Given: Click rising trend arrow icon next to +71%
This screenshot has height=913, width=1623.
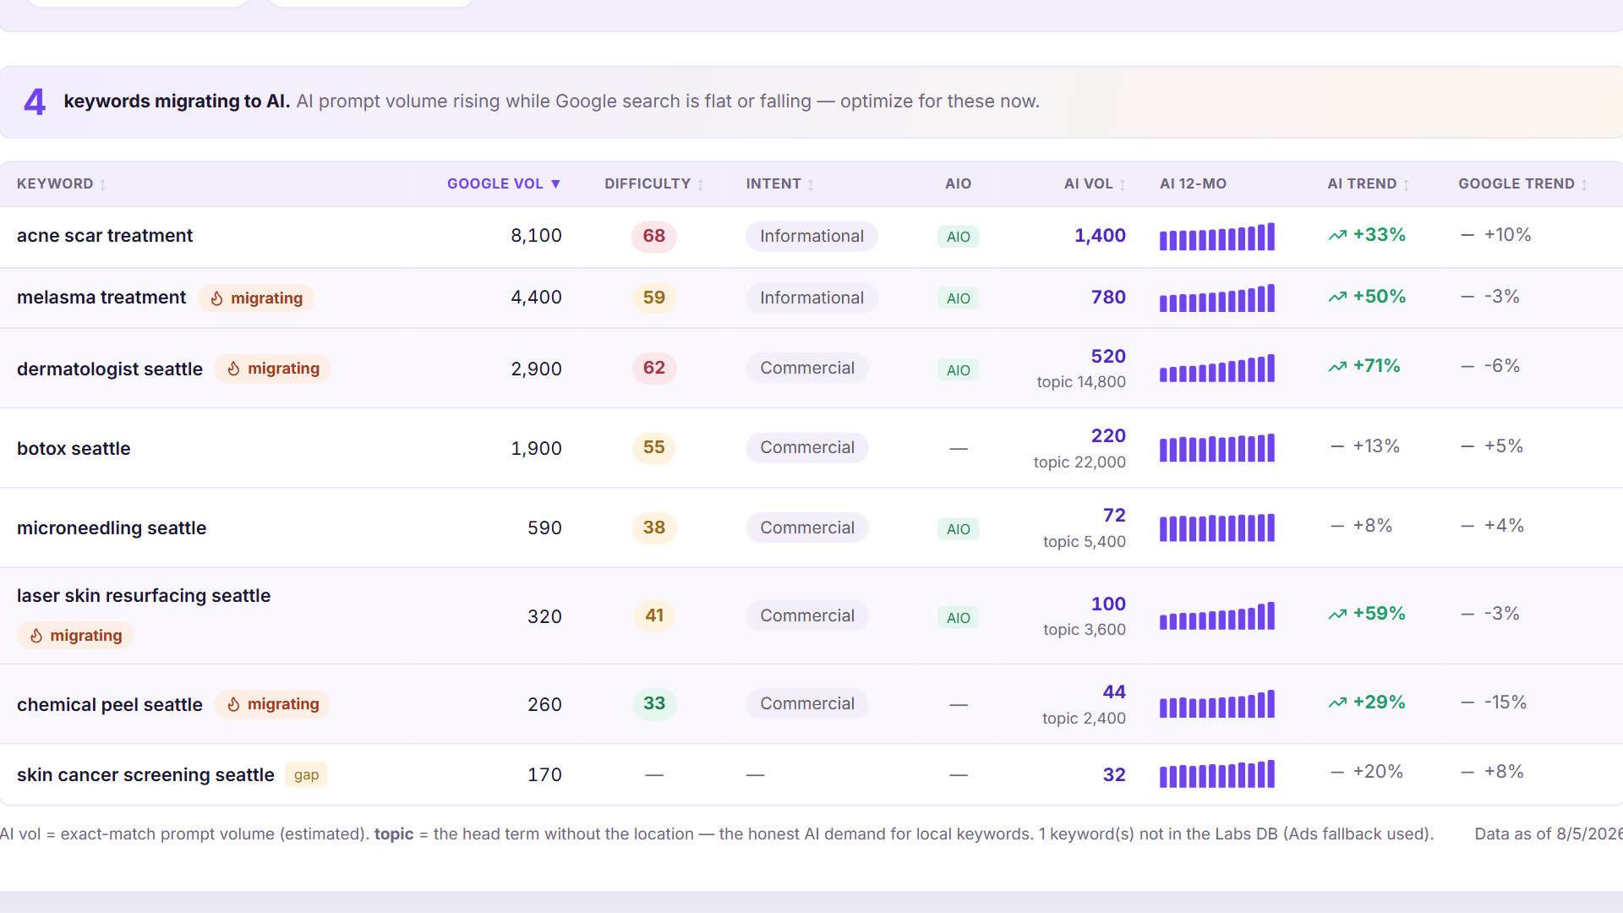Looking at the screenshot, I should tap(1337, 367).
